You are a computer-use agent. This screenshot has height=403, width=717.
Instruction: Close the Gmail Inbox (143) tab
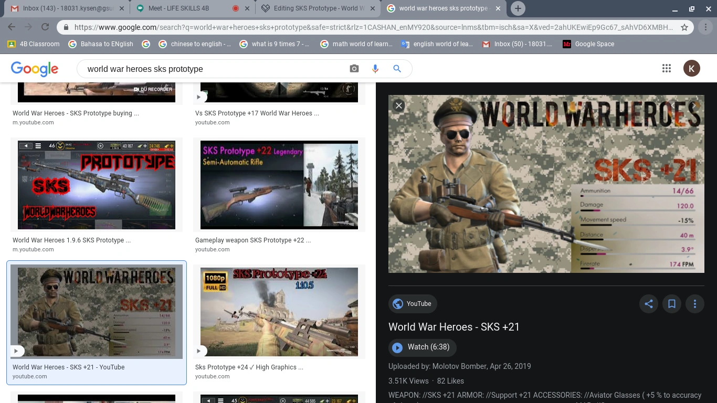[121, 8]
